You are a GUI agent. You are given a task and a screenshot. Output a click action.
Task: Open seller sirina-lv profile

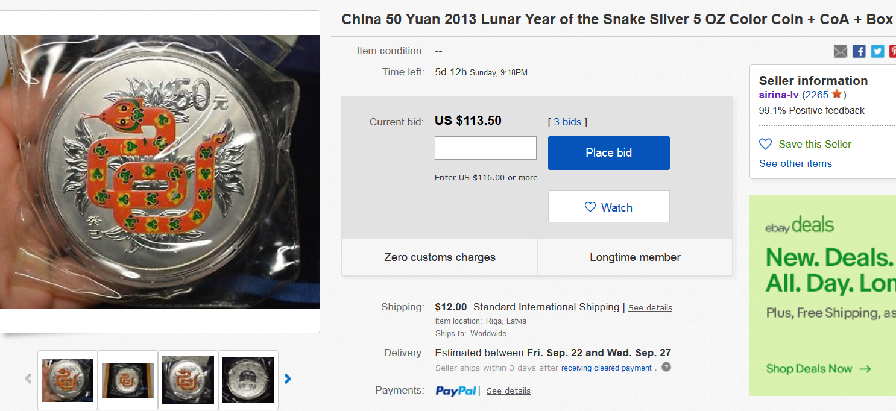click(x=778, y=95)
